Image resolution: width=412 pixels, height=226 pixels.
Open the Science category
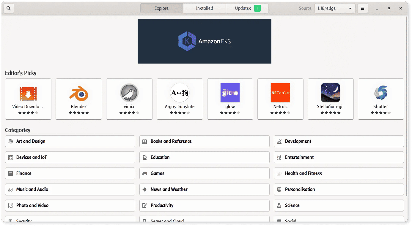339,206
